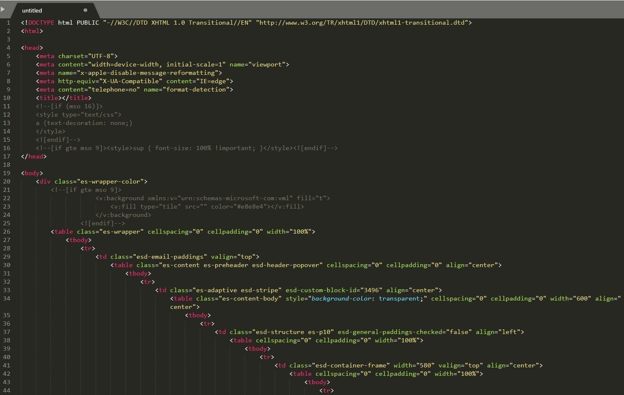Viewport: 624px width, 395px height.
Task: Click the unsaved-changes dot on the untitled tab
Action: click(85, 10)
